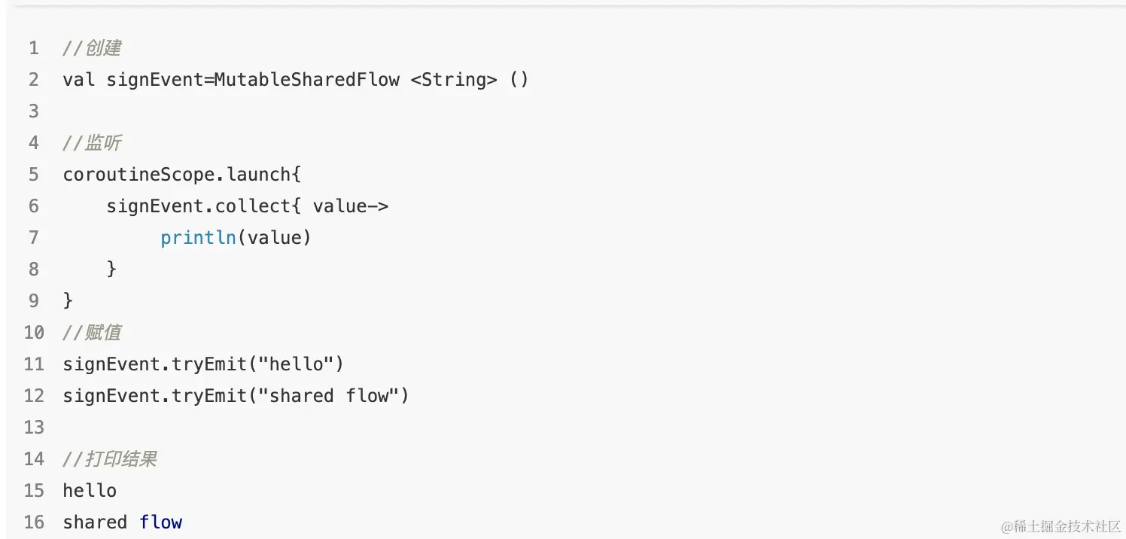Click line number 13 in the gutter
The image size is (1126, 539).
[34, 428]
